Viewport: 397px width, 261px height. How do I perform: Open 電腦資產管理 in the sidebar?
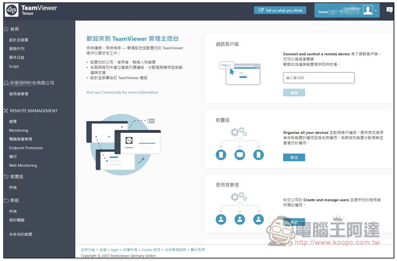(x=21, y=139)
